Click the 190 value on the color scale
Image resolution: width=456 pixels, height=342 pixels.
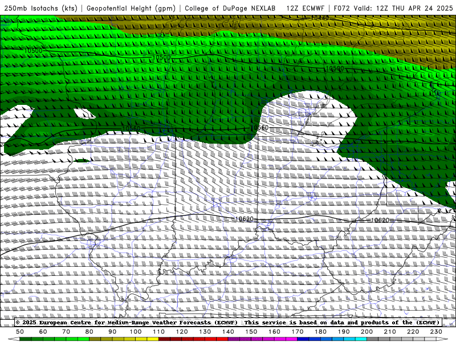tap(344, 332)
